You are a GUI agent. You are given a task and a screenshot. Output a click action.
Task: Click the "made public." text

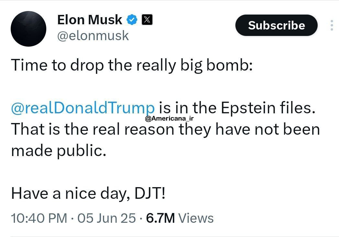(x=59, y=151)
